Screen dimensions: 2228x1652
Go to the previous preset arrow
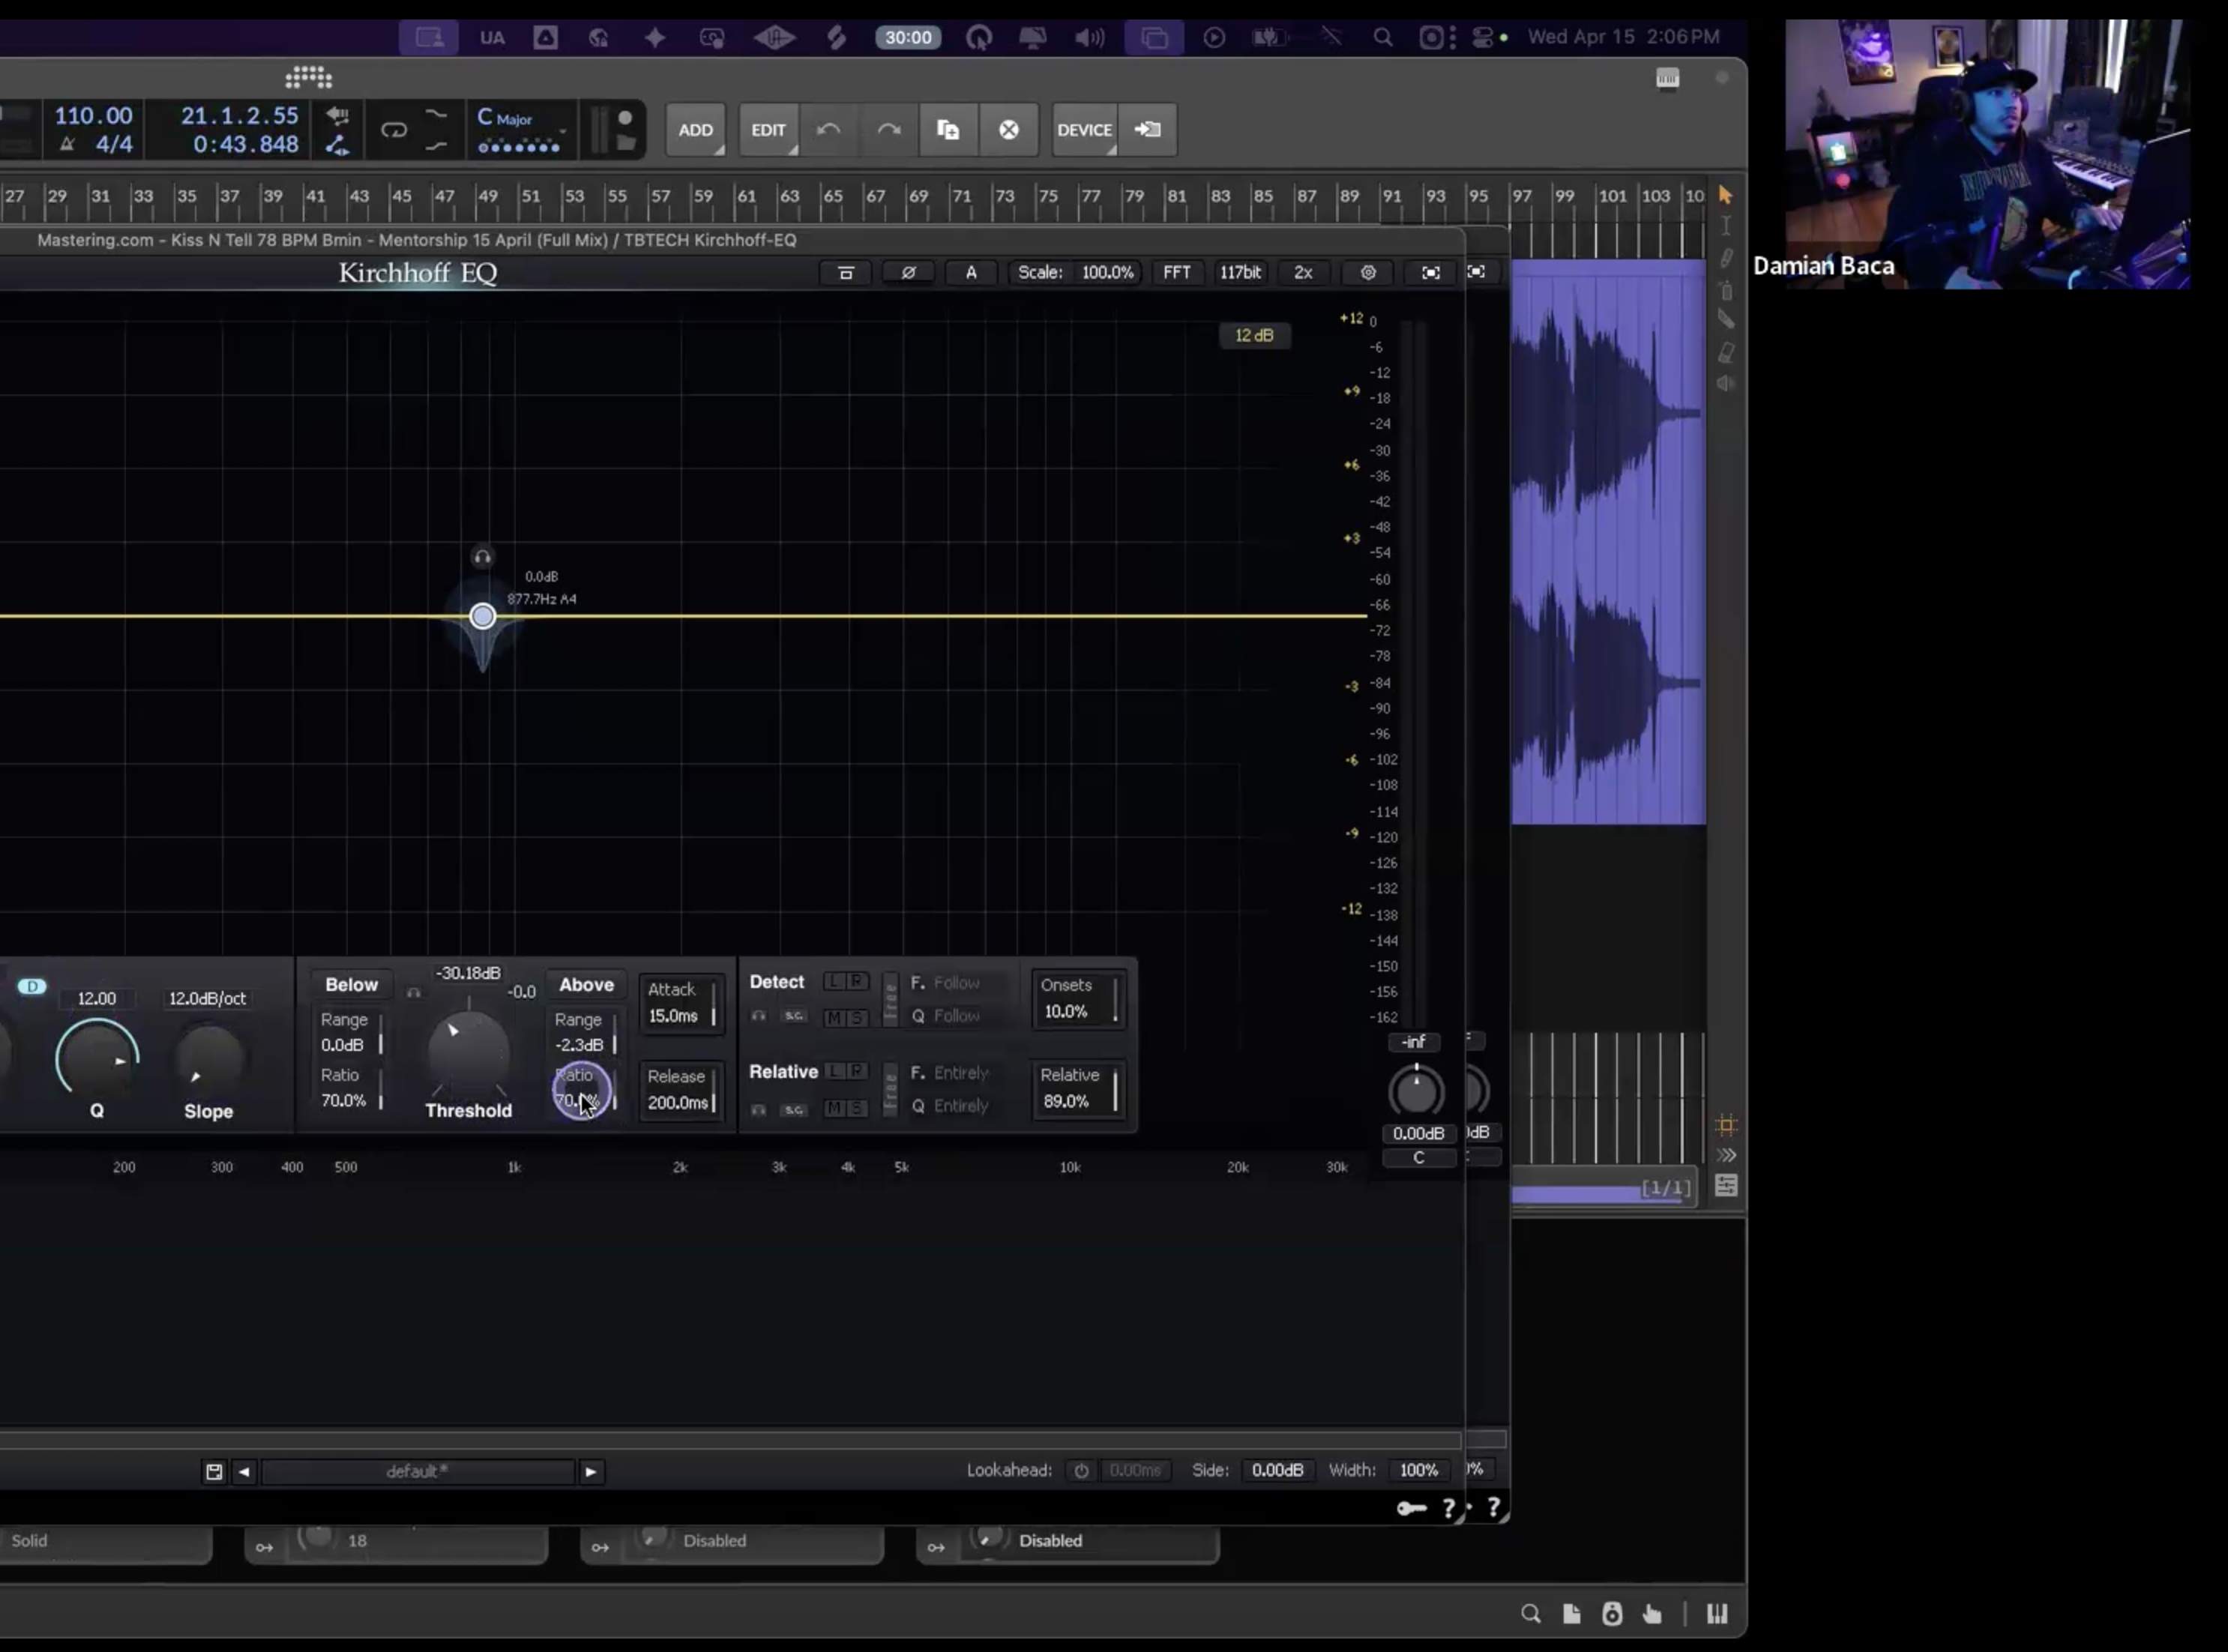[244, 1471]
